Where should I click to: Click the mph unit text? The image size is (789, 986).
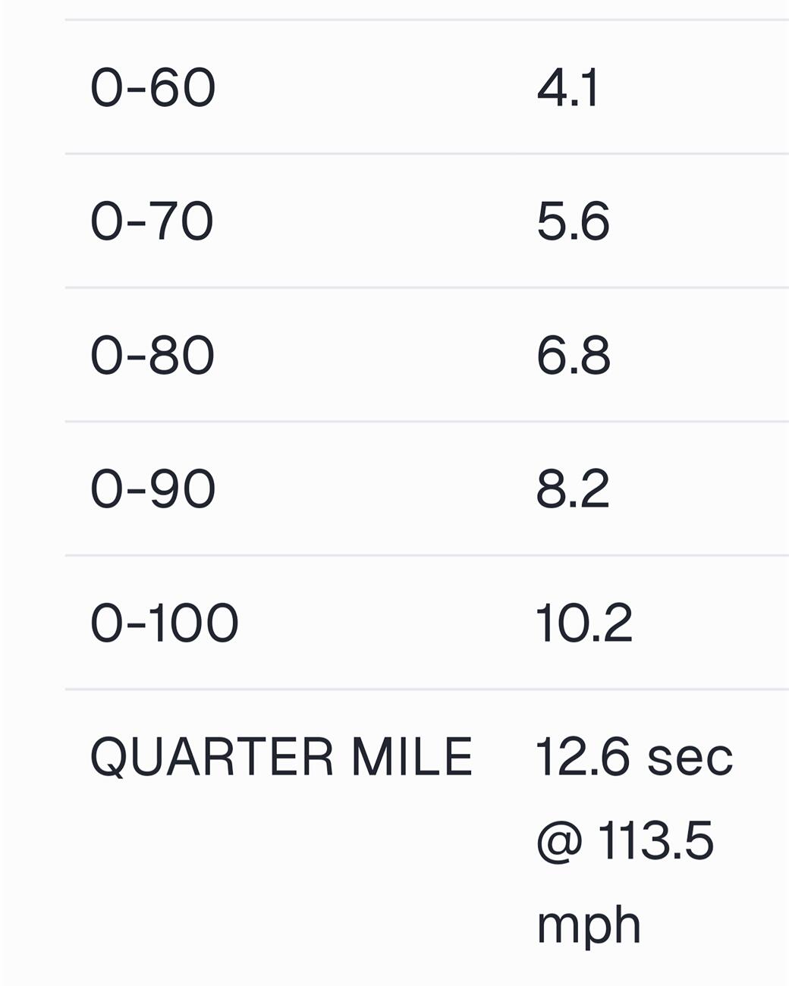[589, 925]
